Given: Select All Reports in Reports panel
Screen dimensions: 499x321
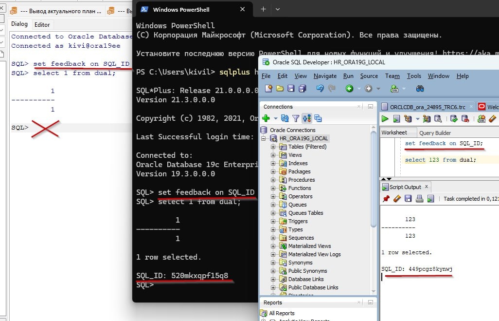Looking at the screenshot, I should pos(282,313).
